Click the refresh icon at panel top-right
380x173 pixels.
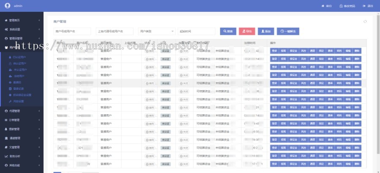click(365, 21)
